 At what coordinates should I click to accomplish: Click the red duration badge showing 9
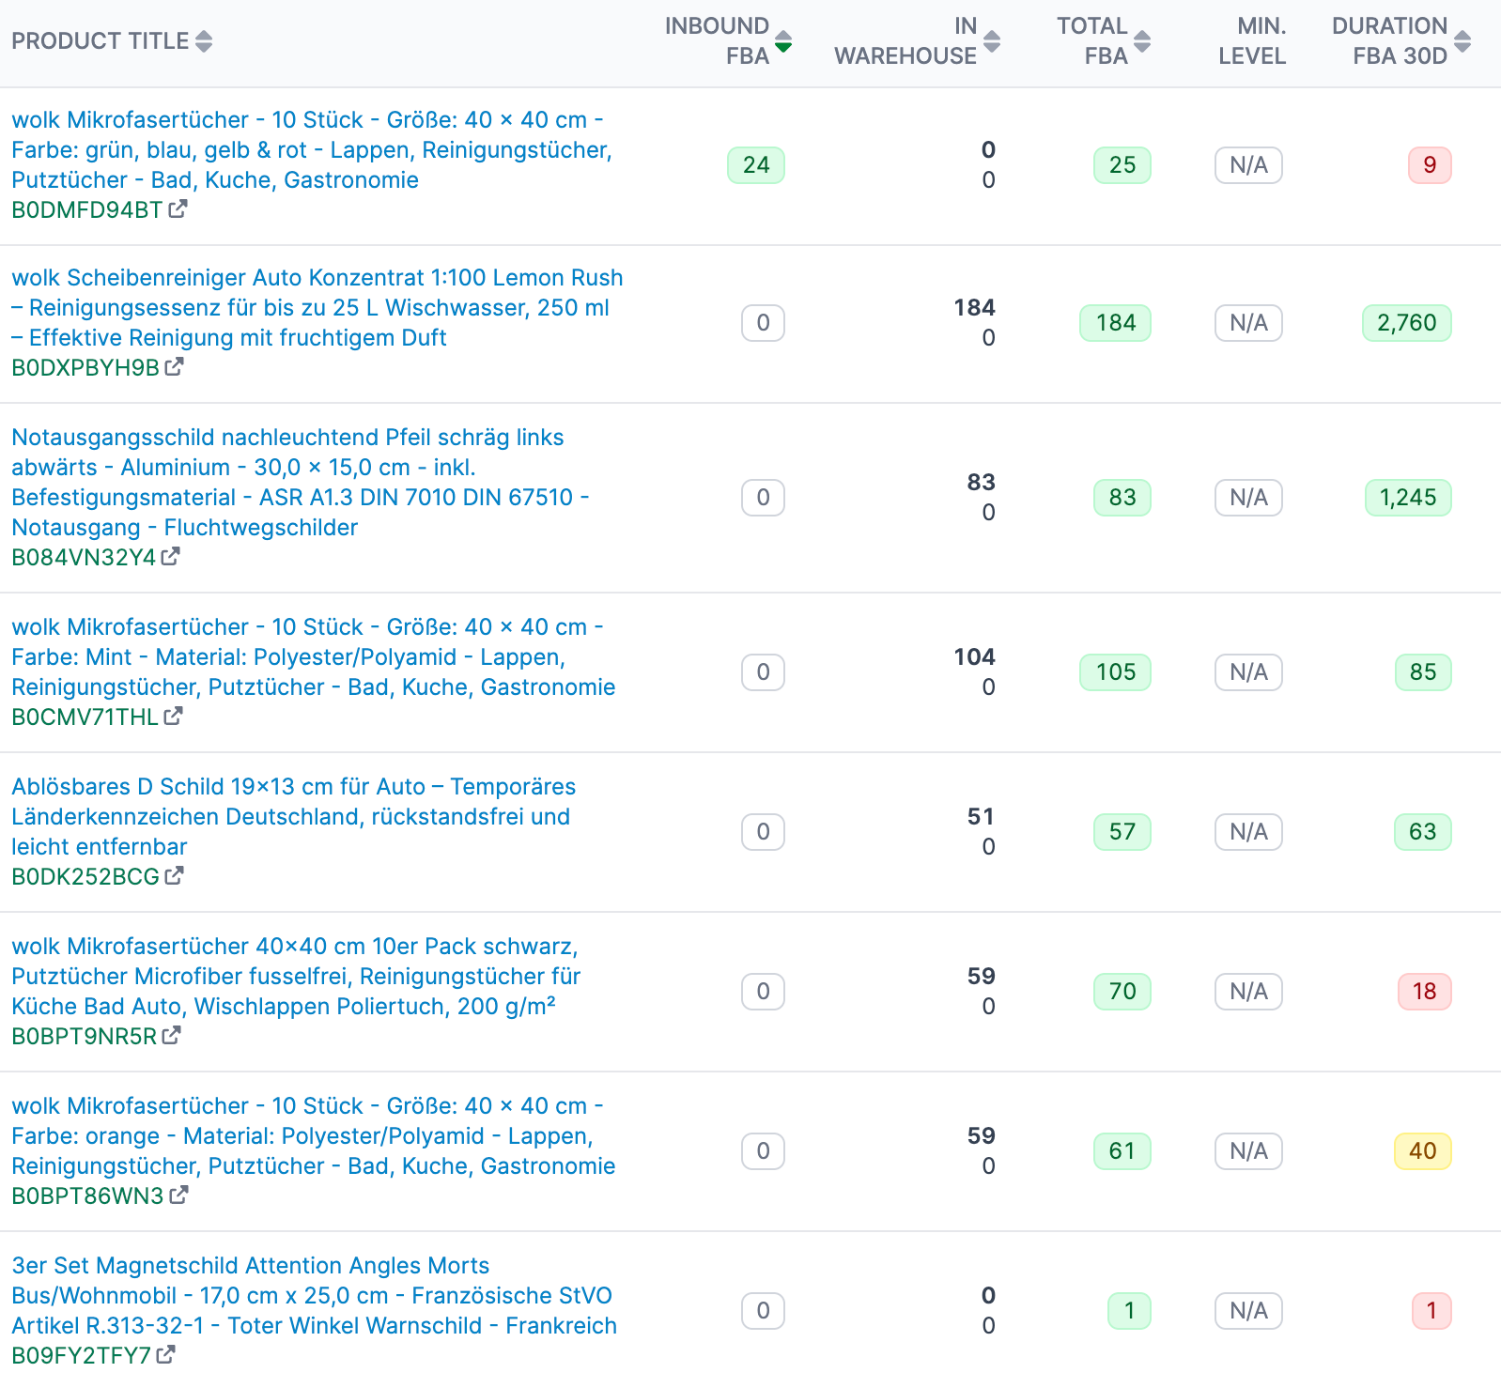click(1430, 165)
